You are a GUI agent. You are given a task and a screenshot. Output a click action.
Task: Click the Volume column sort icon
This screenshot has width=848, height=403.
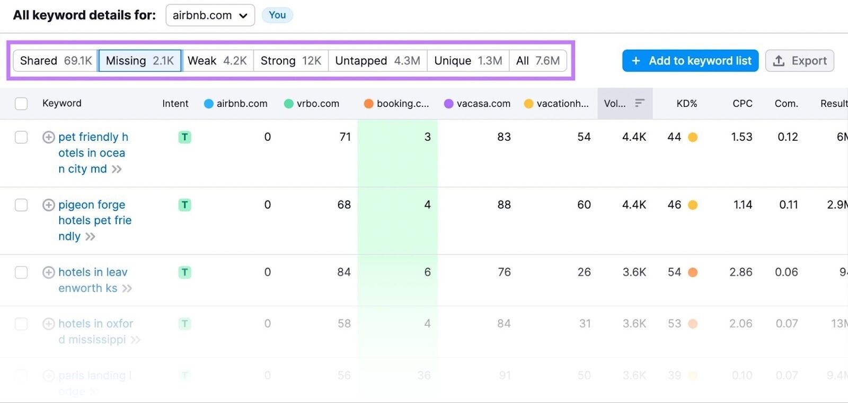[x=639, y=103]
